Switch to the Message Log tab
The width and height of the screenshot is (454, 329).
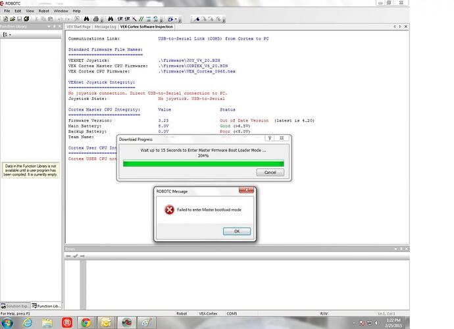click(x=105, y=26)
